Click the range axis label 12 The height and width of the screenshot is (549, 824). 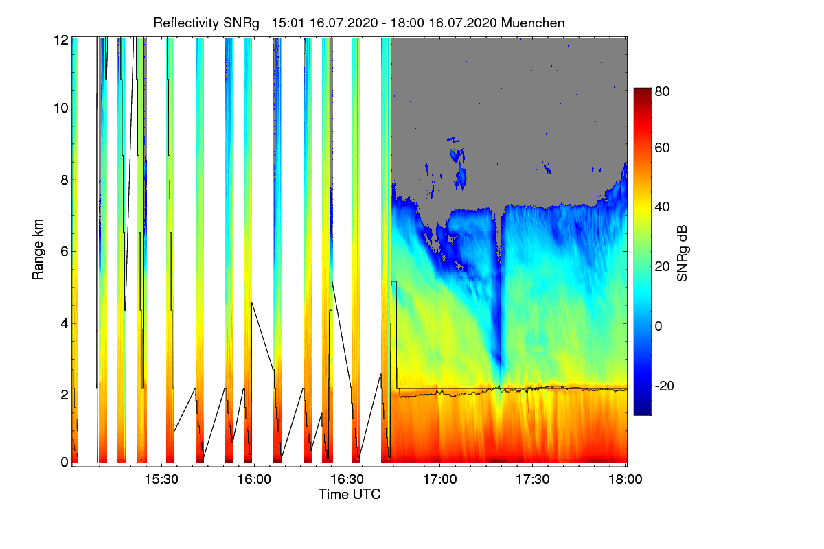click(x=60, y=40)
